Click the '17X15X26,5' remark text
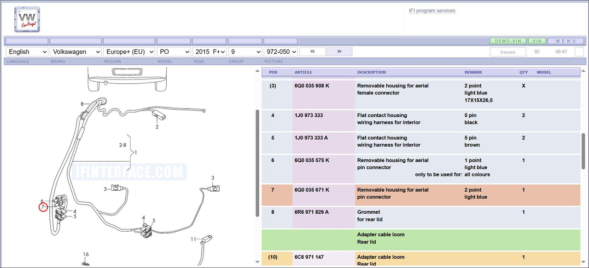The width and height of the screenshot is (589, 268). [x=479, y=100]
